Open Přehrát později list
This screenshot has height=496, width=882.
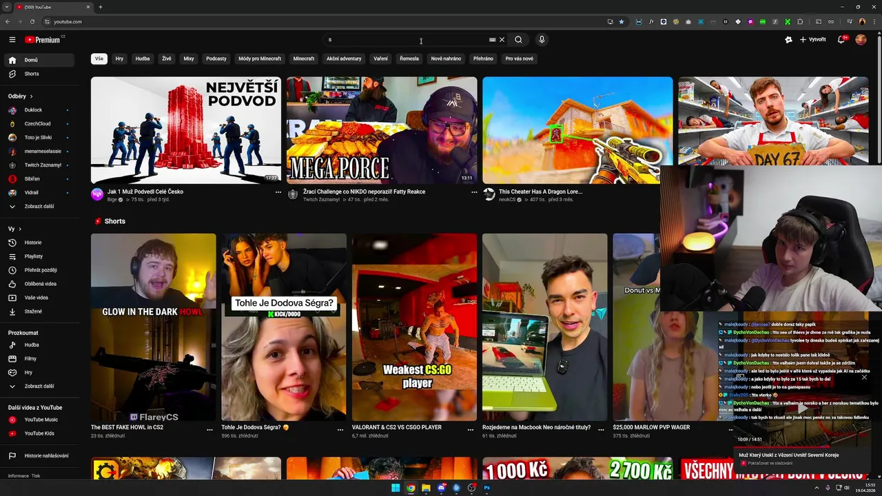click(x=39, y=270)
